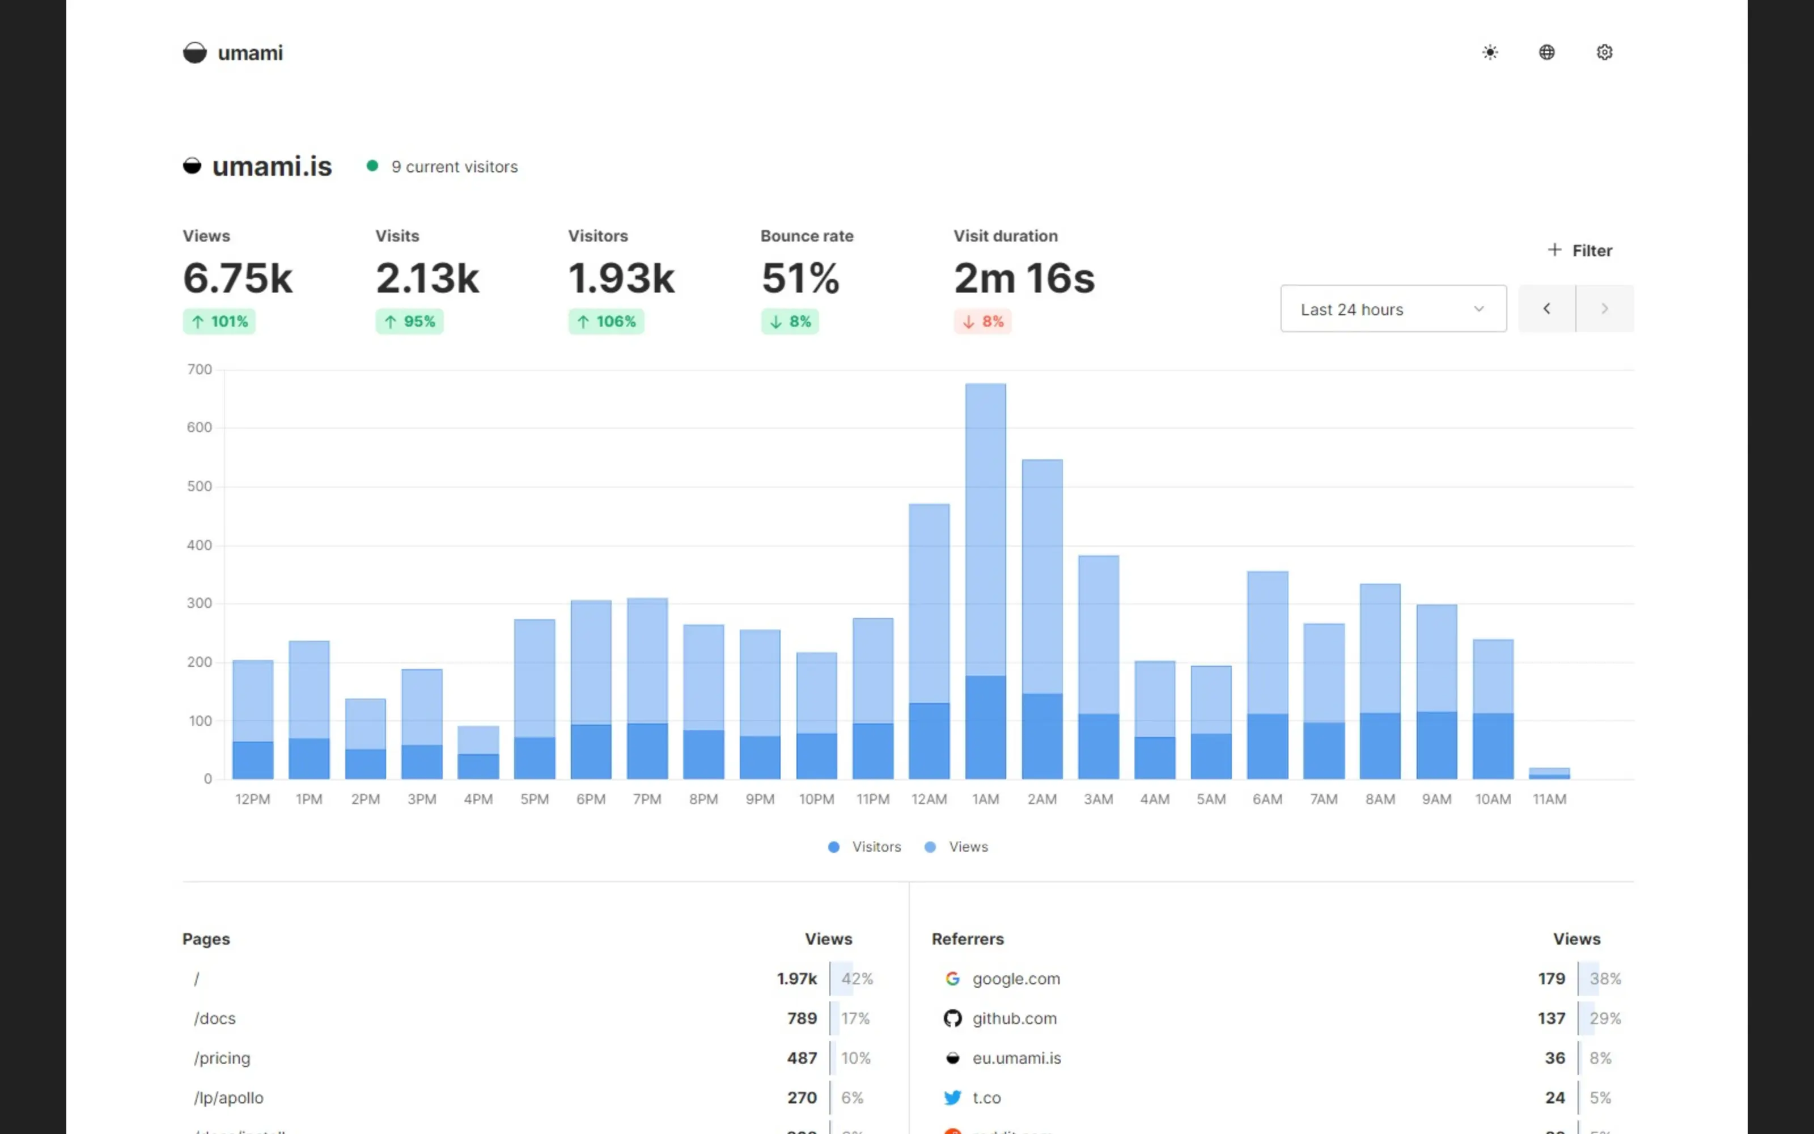Click the Pages table header
Viewport: 1814px width, 1134px height.
tap(206, 938)
